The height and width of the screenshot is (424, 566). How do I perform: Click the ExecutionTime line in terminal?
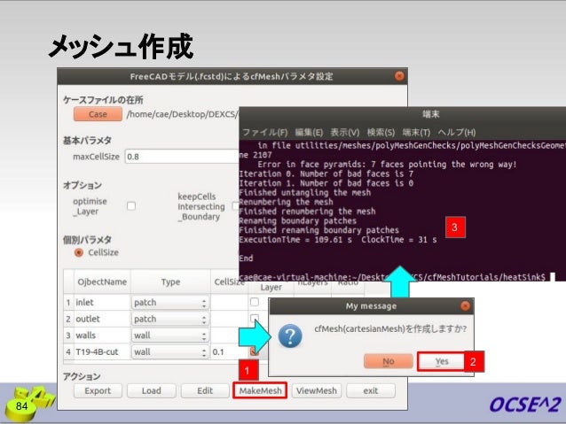(337, 240)
